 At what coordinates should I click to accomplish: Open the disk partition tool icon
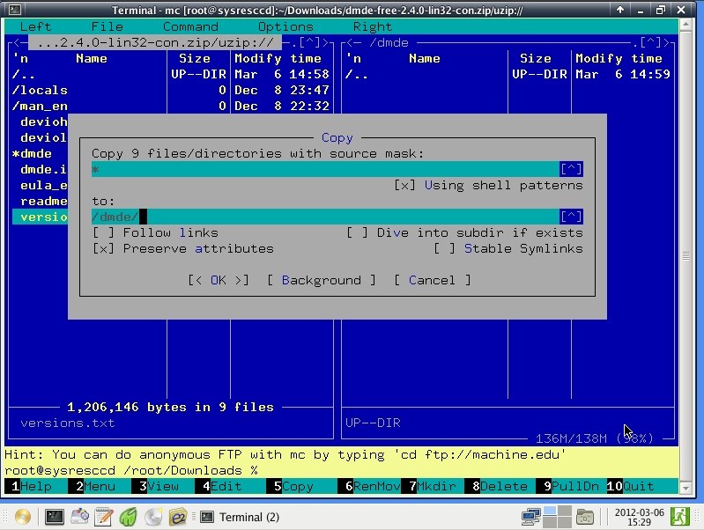click(x=79, y=517)
